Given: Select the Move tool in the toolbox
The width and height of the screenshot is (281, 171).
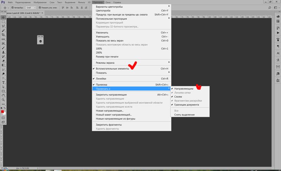Looking at the screenshot, I should click(3, 18).
